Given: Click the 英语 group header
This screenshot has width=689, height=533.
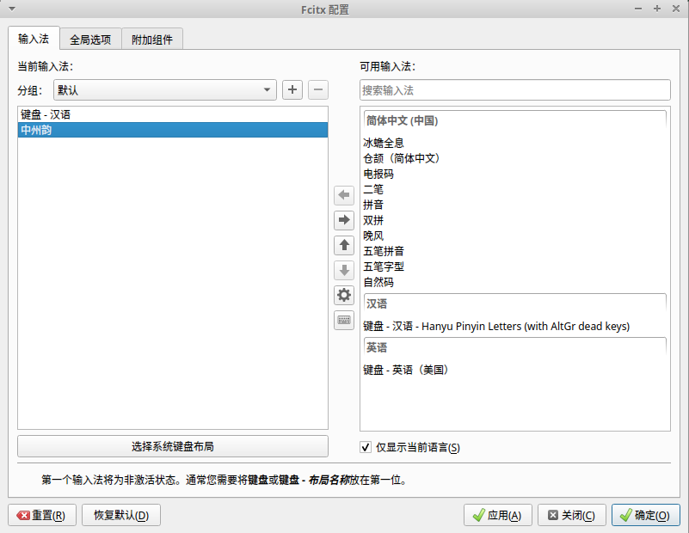Looking at the screenshot, I should [x=515, y=347].
